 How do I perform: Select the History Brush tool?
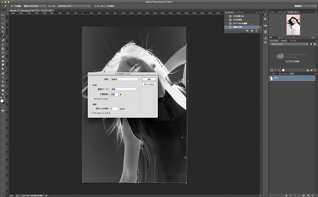[3, 52]
